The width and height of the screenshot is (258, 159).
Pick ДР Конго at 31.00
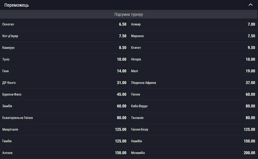tap(64, 83)
